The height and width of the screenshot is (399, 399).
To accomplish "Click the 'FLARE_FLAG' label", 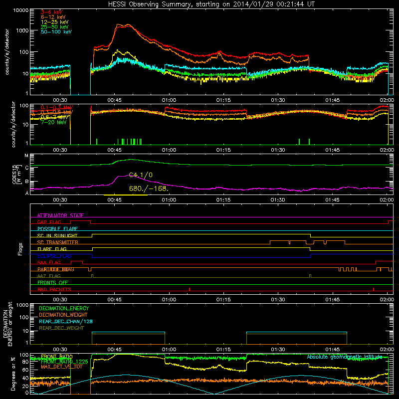I will pyautogui.click(x=52, y=249).
